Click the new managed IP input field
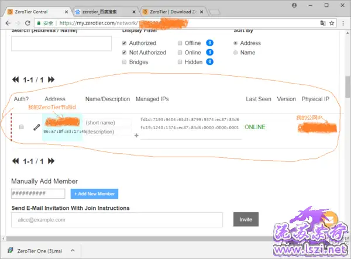 [191, 136]
